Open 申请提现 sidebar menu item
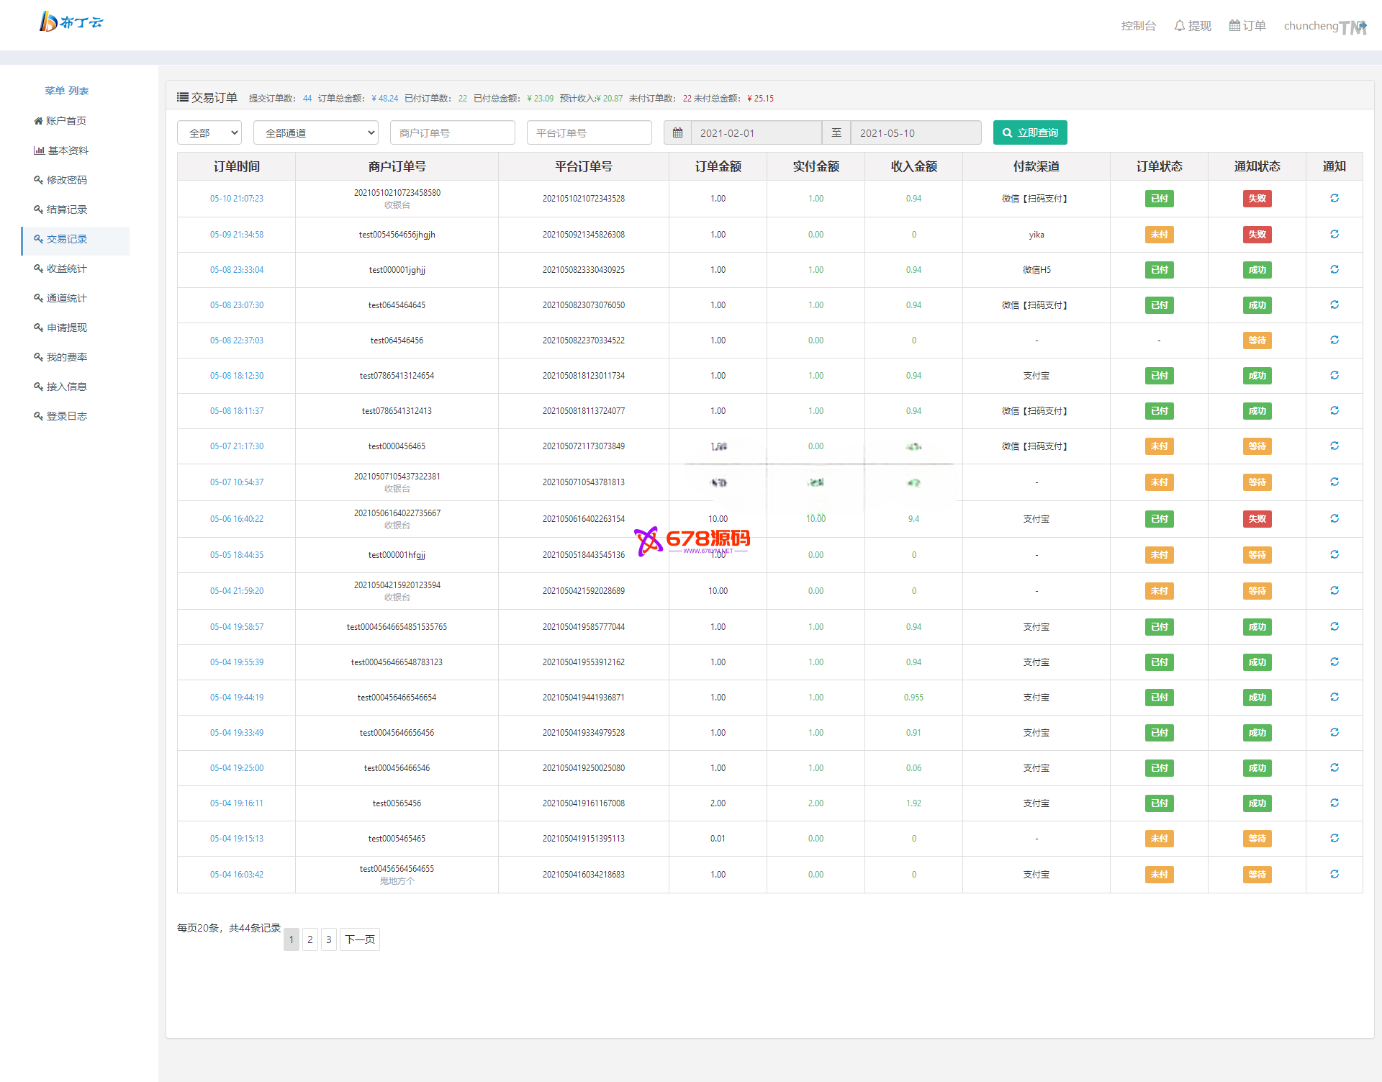The image size is (1382, 1082). 66,328
